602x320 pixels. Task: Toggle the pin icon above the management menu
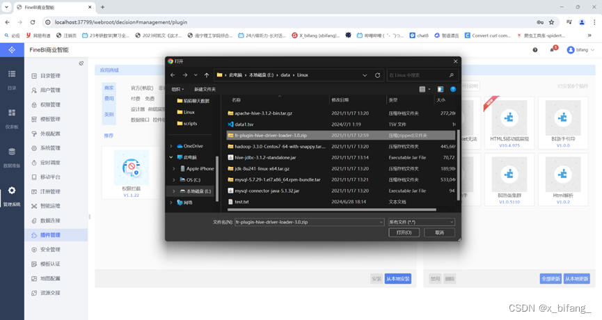pyautogui.click(x=81, y=63)
